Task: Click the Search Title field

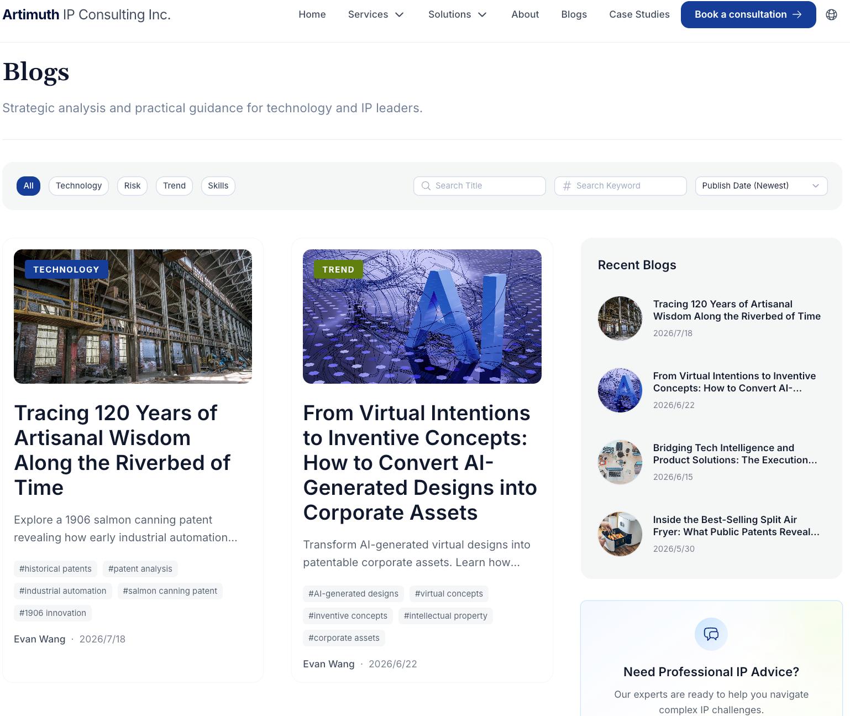Action: (x=479, y=186)
